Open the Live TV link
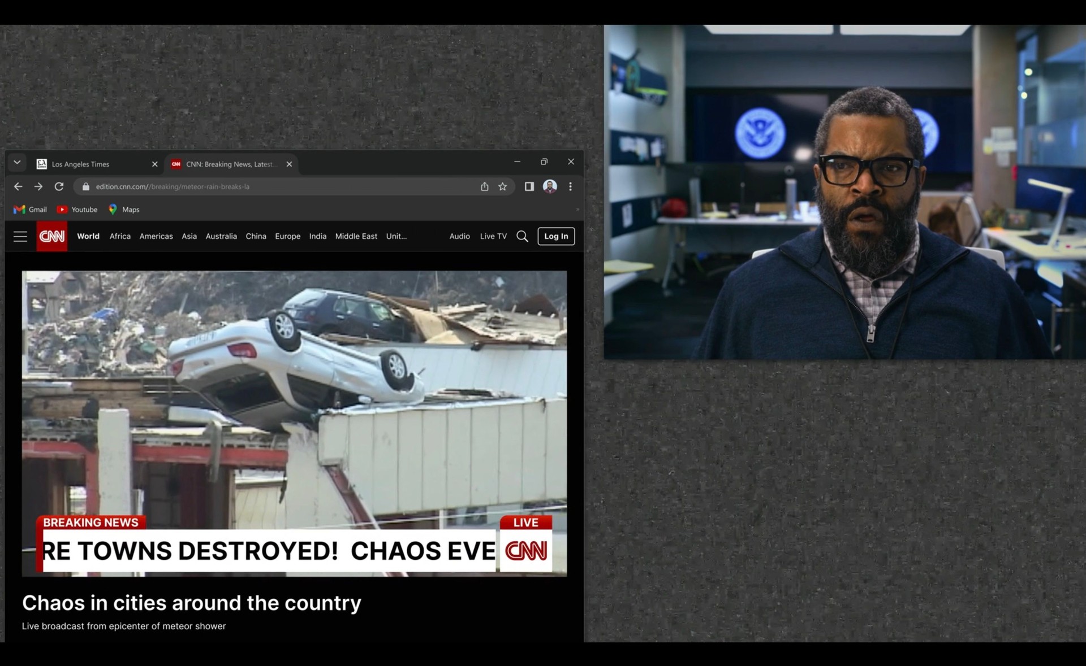 [493, 236]
